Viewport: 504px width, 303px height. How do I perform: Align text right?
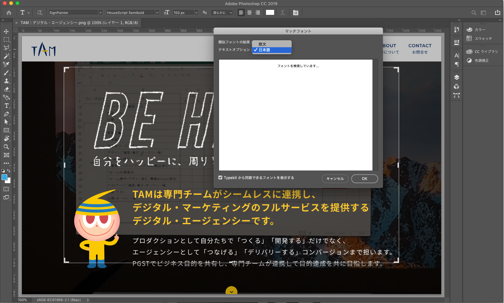click(258, 13)
